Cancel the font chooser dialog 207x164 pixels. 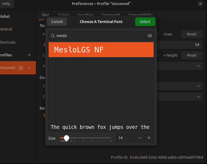pyautogui.click(x=57, y=22)
